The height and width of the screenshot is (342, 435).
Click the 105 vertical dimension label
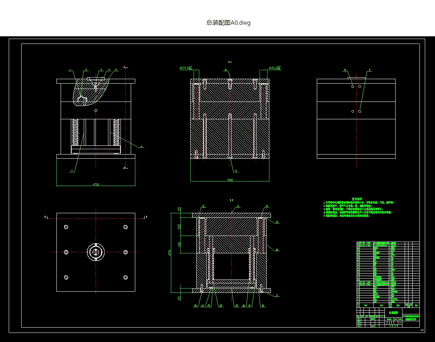coord(179,226)
